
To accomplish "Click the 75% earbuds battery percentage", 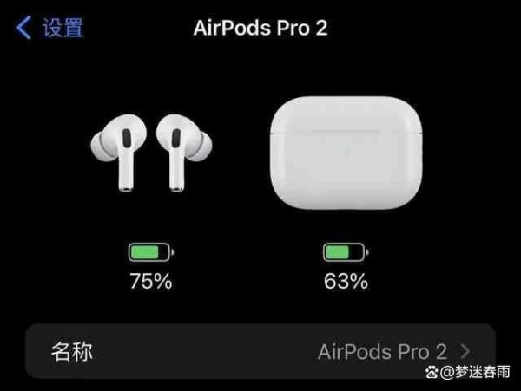I will pos(151,281).
